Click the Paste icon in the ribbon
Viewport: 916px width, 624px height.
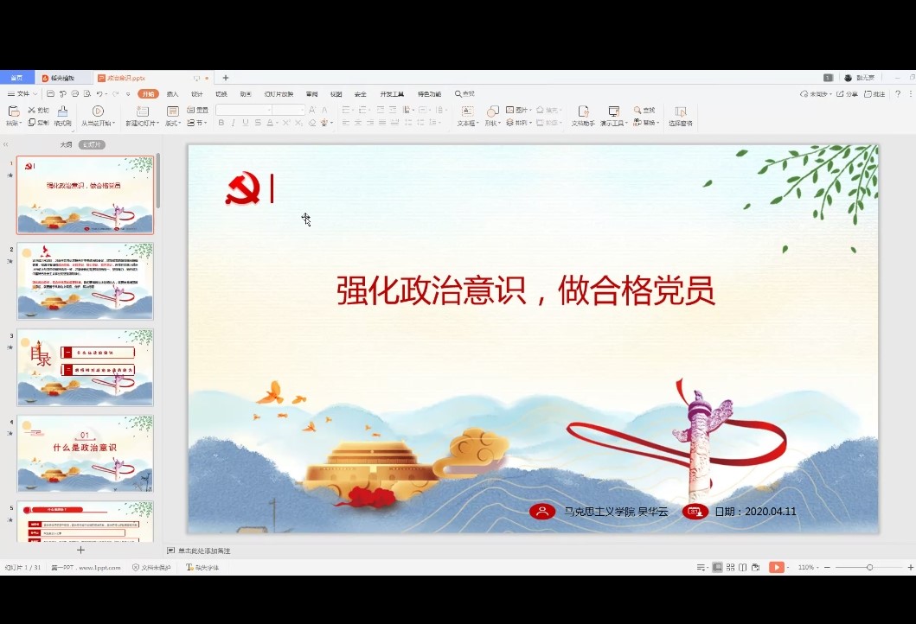pyautogui.click(x=13, y=111)
